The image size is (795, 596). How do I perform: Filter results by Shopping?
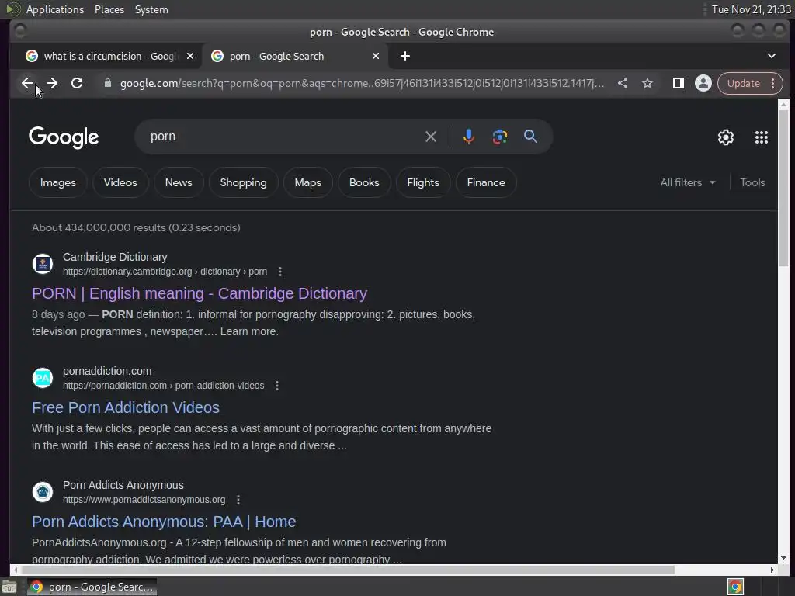click(243, 182)
